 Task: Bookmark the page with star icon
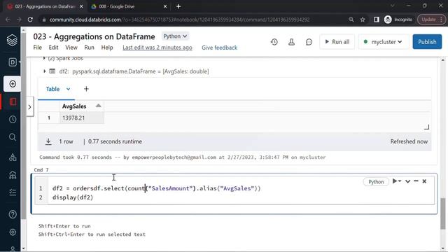coord(363,20)
